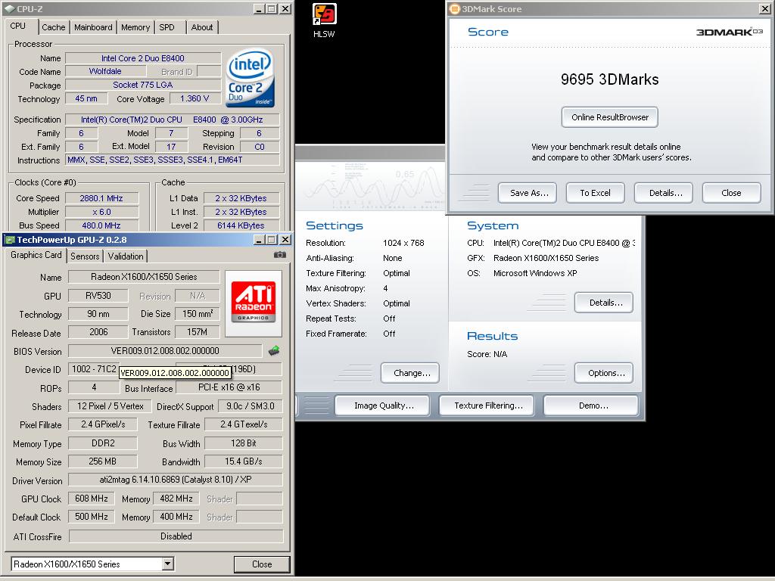
Task: Select the Graphics Card tab in GPU-Z
Action: tap(36, 255)
